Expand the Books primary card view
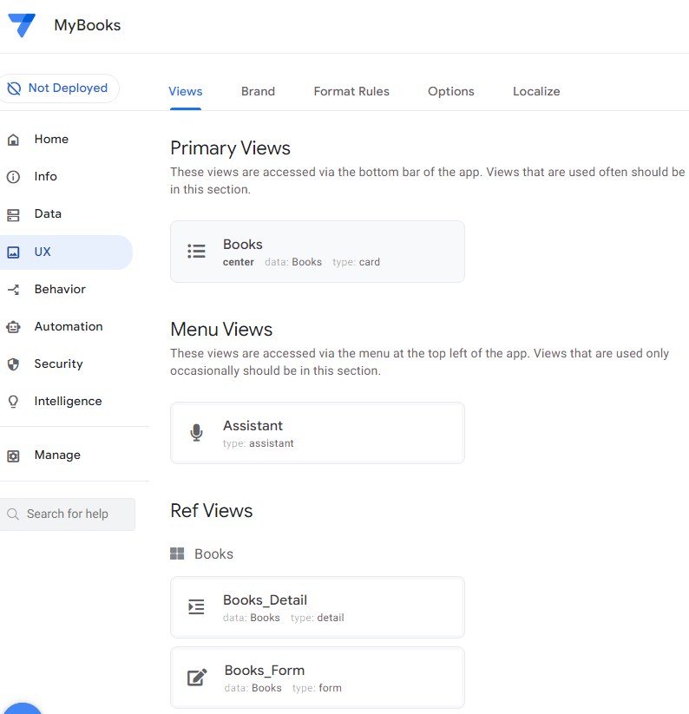 (317, 252)
